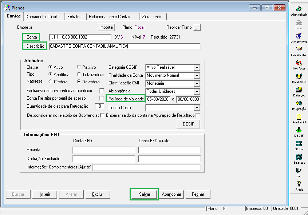Select Passivo class radio button
Image resolution: width=308 pixels, height=215 pixels.
coord(79,67)
